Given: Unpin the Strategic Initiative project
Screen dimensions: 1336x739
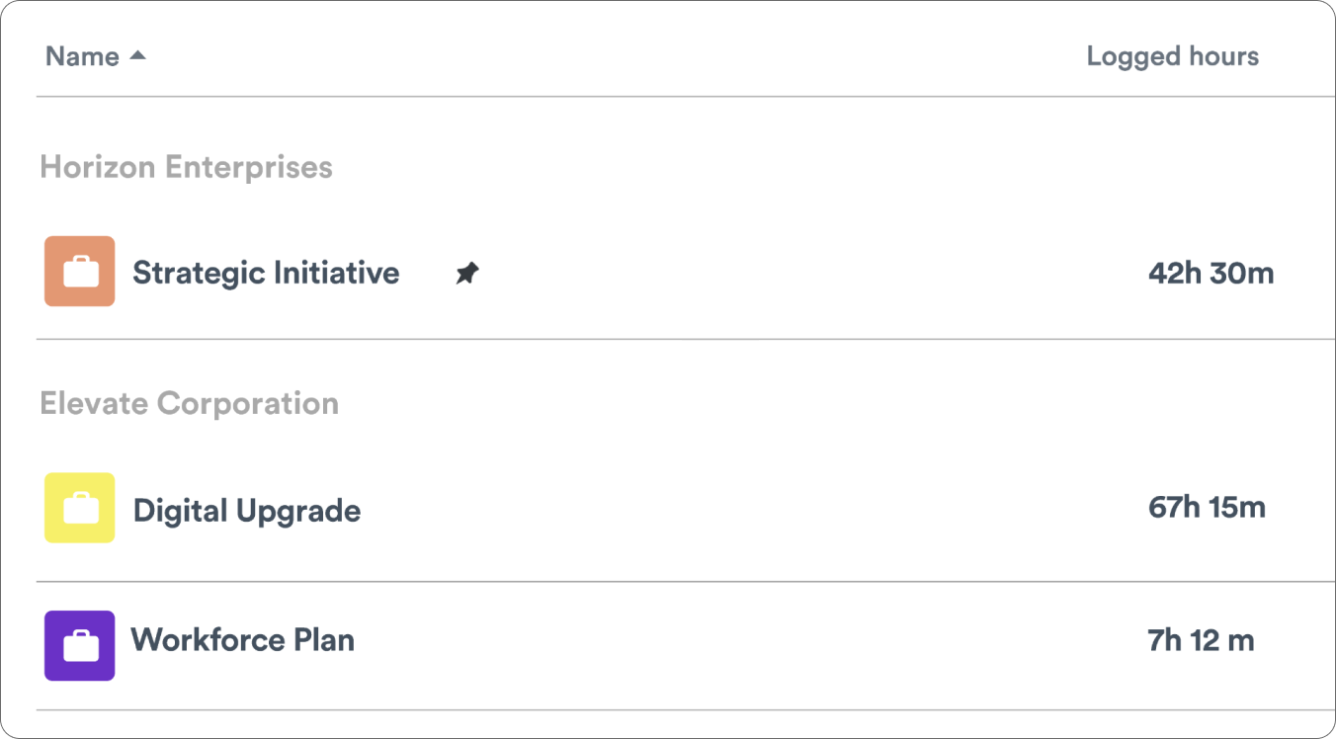Looking at the screenshot, I should pyautogui.click(x=466, y=274).
